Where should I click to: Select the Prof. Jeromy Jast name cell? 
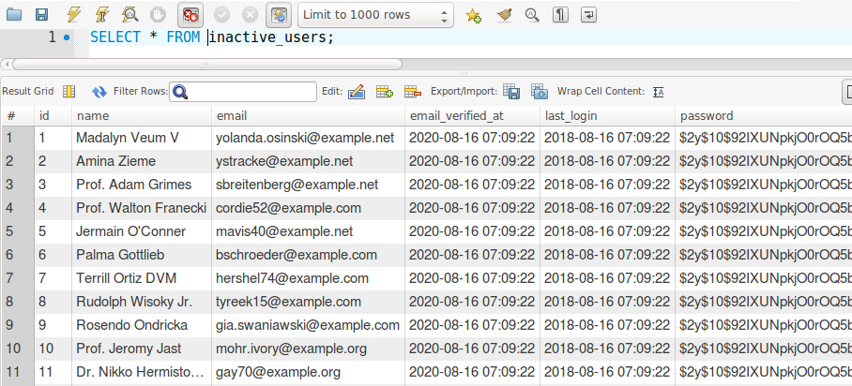pyautogui.click(x=142, y=348)
